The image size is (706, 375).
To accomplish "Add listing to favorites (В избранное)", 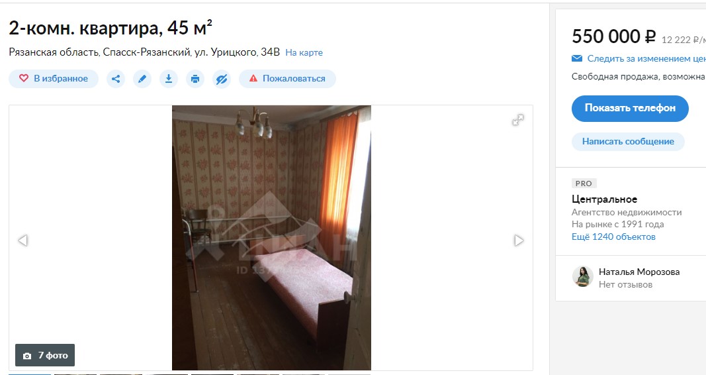I will pyautogui.click(x=54, y=79).
